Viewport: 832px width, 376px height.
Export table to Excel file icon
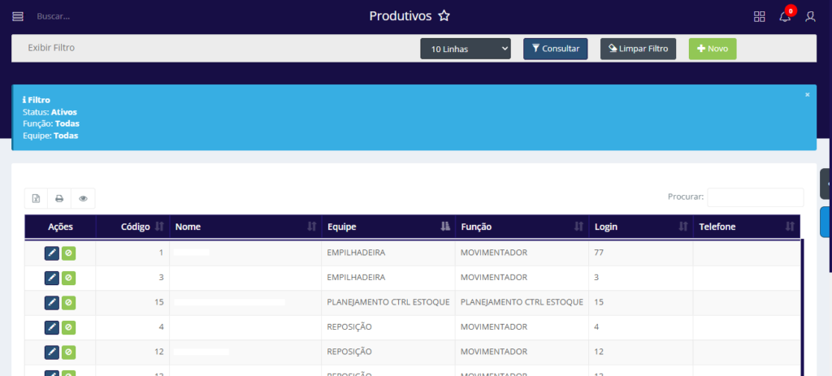pyautogui.click(x=36, y=198)
